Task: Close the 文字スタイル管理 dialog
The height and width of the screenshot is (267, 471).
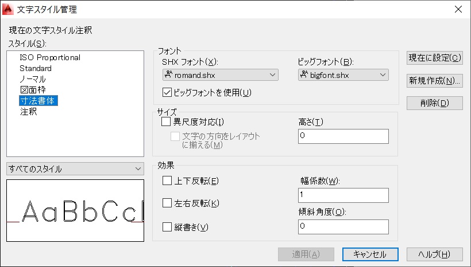Action: (458, 9)
